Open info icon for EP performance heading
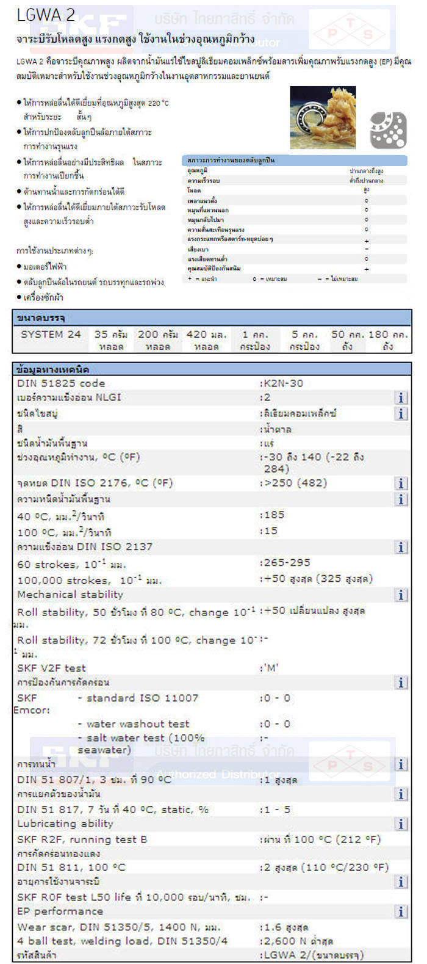This screenshot has width=427, height=964. click(x=401, y=911)
